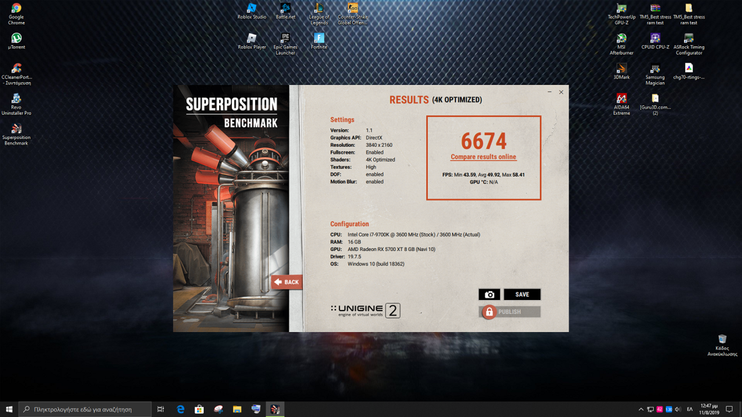Go back with the BACK arrow
Screen dimensions: 742x417
(x=286, y=282)
